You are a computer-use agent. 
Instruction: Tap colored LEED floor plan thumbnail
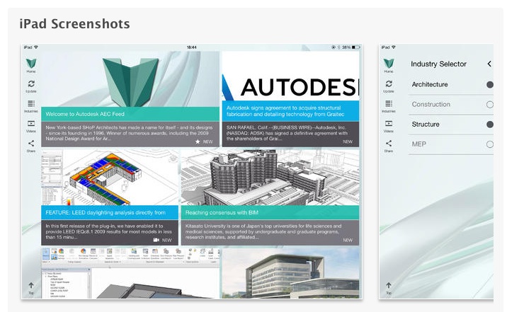[x=110, y=177]
